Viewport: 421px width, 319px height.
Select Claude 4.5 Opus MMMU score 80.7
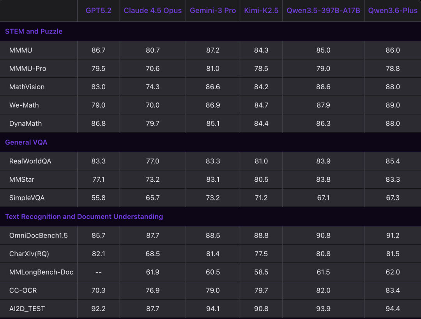[152, 50]
